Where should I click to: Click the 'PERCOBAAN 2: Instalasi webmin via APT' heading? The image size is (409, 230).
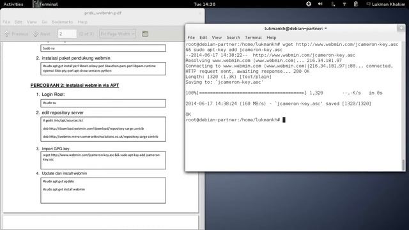75,85
